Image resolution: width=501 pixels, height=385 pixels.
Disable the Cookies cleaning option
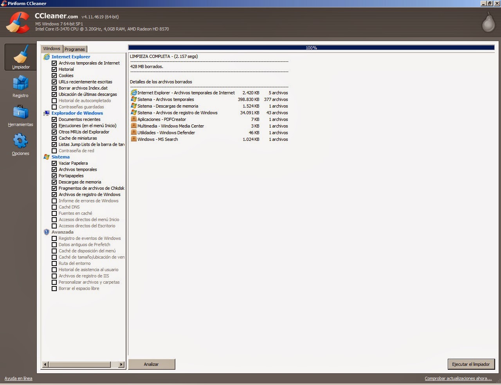[x=54, y=76]
